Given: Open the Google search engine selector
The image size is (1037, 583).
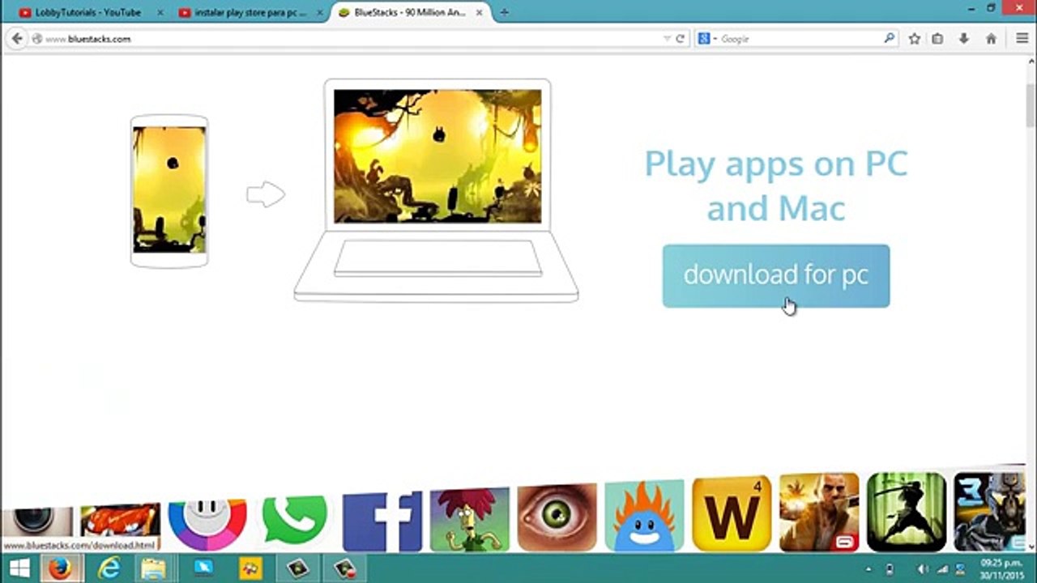Looking at the screenshot, I should pyautogui.click(x=706, y=38).
